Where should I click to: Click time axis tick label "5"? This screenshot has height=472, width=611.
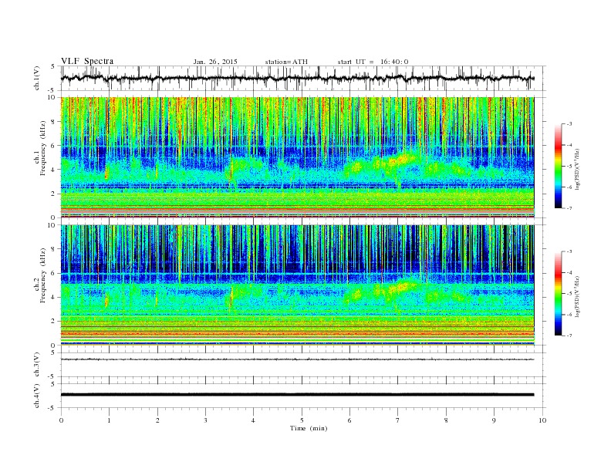[302, 420]
